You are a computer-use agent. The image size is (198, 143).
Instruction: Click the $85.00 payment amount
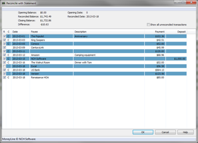(160, 77)
